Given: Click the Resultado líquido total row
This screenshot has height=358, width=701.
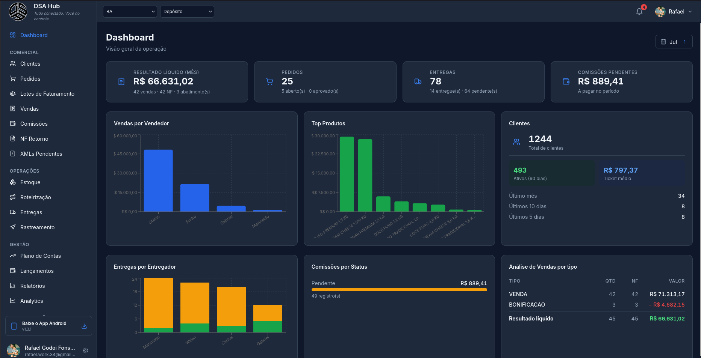Looking at the screenshot, I should (597, 319).
